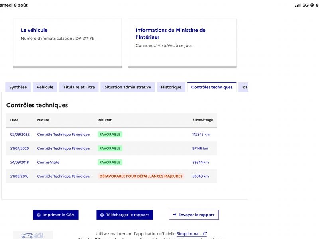319x239 pixels.
Task: Click external-link icon next to Simplimmat
Action: (x=205, y=234)
